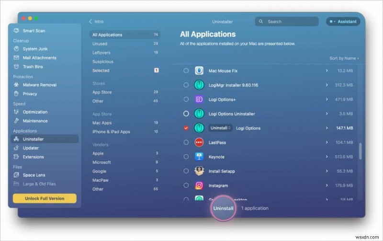
Task: Open Space Lens icon
Action: pyautogui.click(x=16, y=175)
